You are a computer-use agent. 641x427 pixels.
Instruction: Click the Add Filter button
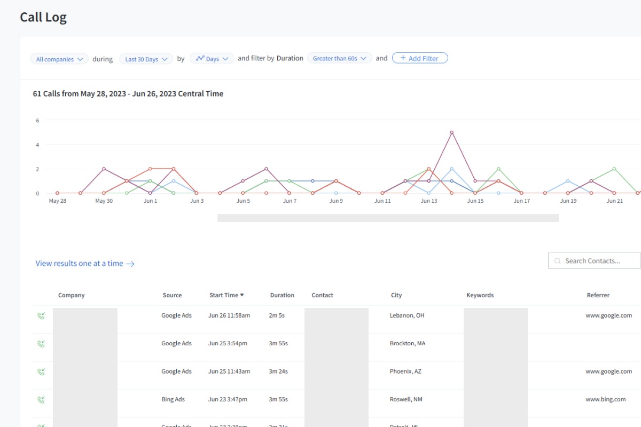click(x=420, y=58)
